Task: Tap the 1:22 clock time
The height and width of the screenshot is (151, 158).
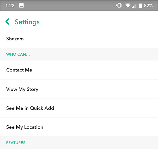Action: (10, 5)
